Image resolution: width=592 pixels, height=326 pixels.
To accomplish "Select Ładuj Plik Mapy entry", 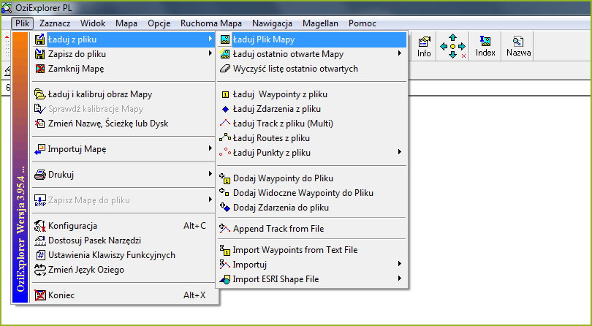I will pyautogui.click(x=311, y=39).
